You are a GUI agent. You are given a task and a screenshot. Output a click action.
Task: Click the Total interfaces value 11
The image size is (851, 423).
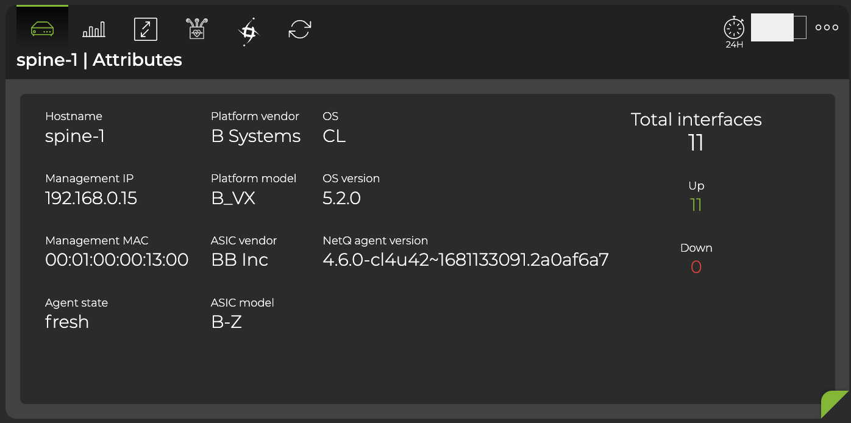pos(696,144)
